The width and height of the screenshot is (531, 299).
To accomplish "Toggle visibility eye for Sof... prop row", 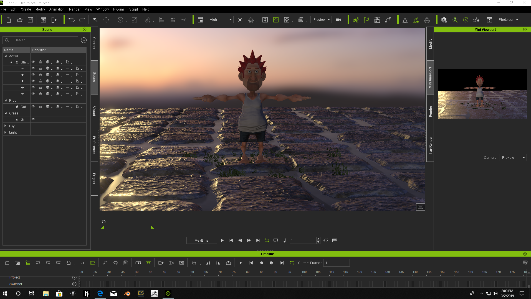I will point(33,106).
